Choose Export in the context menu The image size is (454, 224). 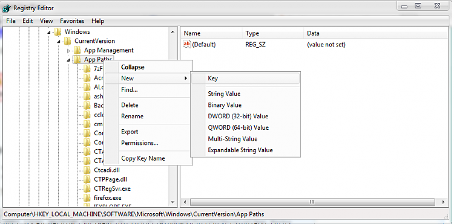tap(148, 132)
